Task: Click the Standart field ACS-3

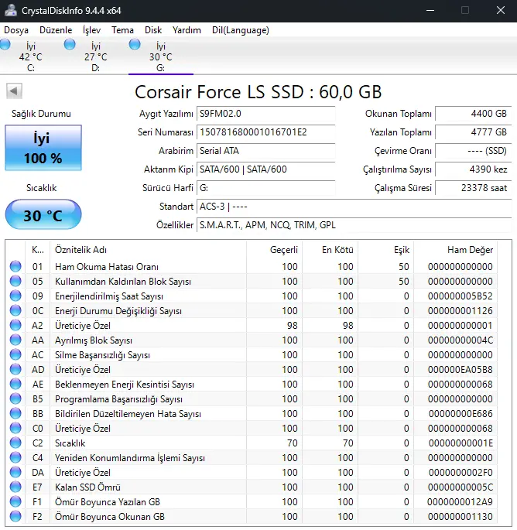Action: (354, 207)
